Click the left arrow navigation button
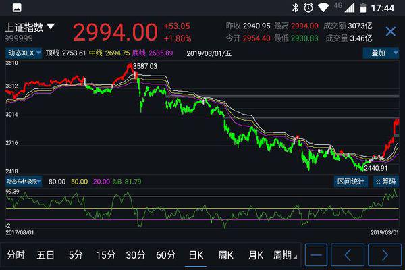 (348, 254)
